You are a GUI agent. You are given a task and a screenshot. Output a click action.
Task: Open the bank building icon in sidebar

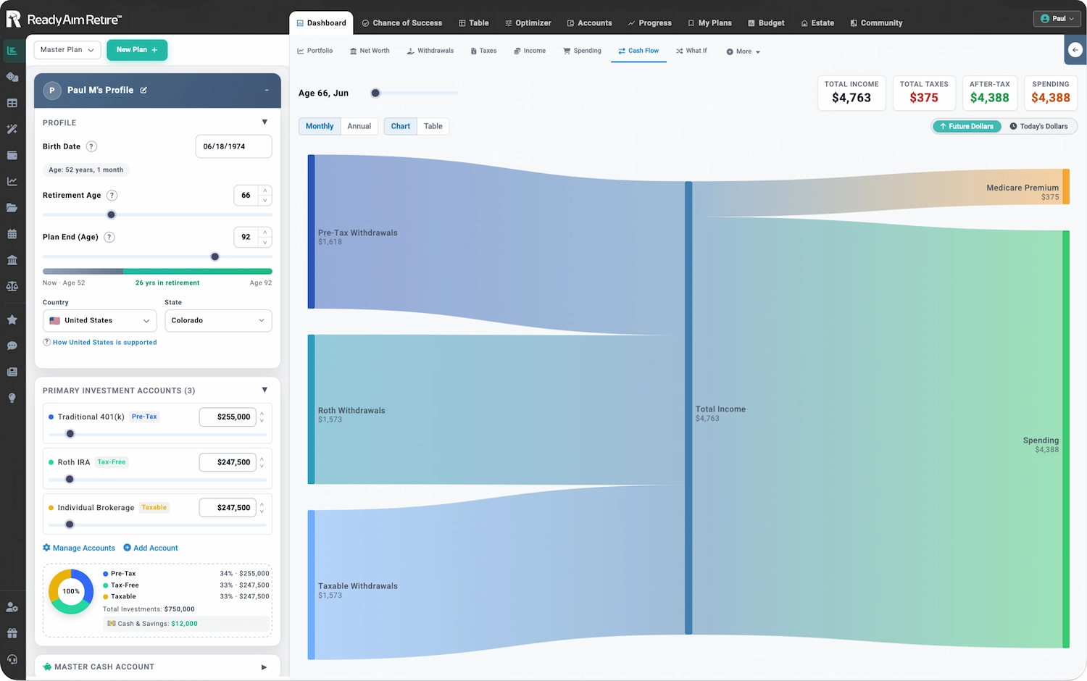(x=12, y=260)
